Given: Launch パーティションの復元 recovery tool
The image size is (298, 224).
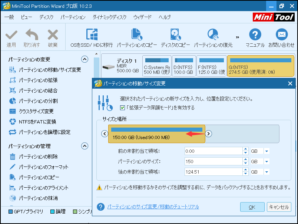Looking at the screenshot, I should point(213,36).
